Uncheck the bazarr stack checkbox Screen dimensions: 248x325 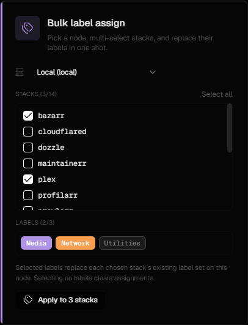(x=28, y=116)
